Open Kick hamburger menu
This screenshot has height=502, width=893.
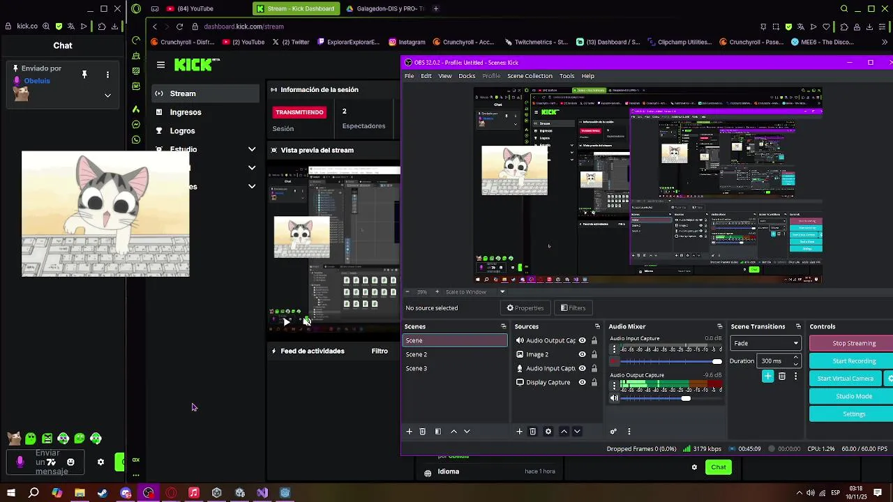[160, 65]
